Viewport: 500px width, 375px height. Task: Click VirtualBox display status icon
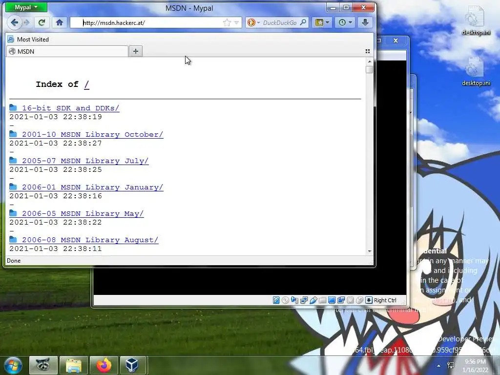pyautogui.click(x=332, y=300)
